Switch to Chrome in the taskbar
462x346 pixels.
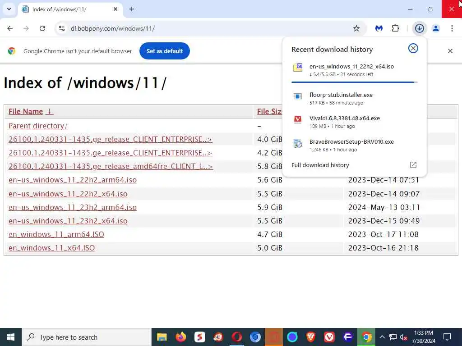point(366,337)
